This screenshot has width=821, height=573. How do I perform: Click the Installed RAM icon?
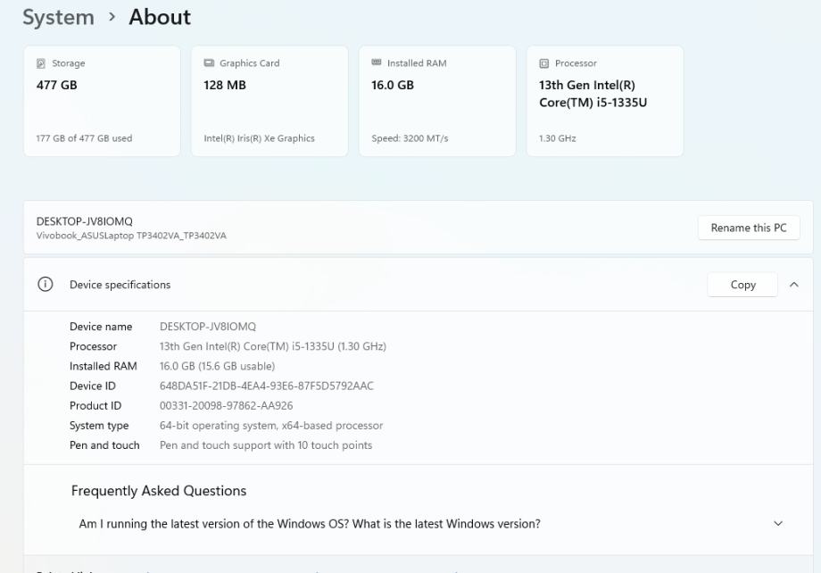click(377, 63)
